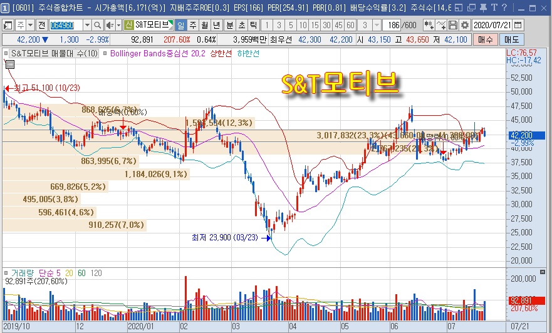This screenshot has height=333, width=552.
Task: Click the 하한선 lower band legend label
Action: pos(248,53)
